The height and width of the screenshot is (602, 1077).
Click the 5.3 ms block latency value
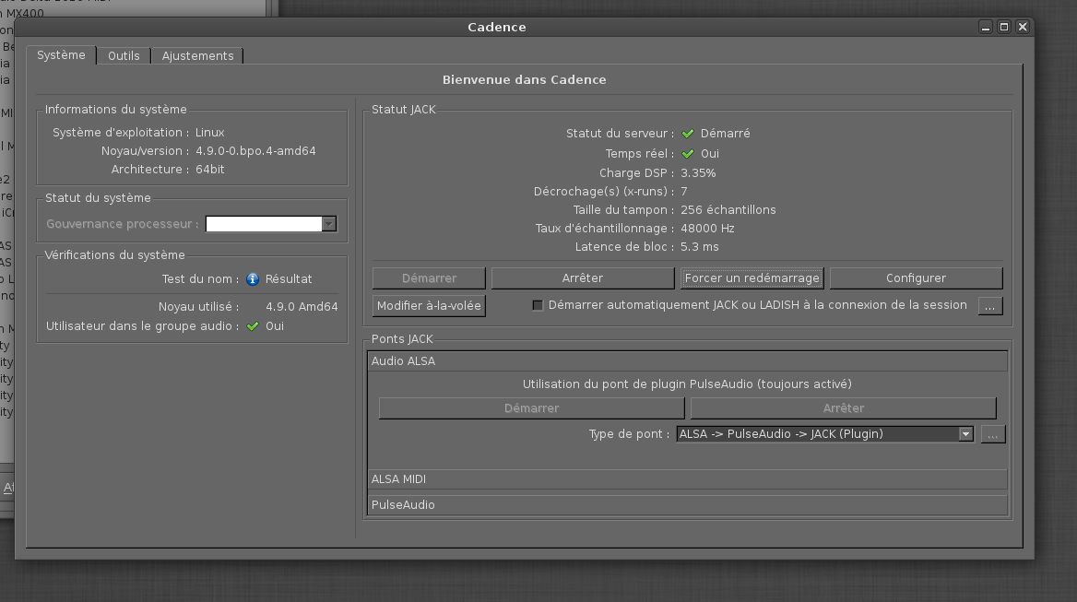pyautogui.click(x=699, y=246)
